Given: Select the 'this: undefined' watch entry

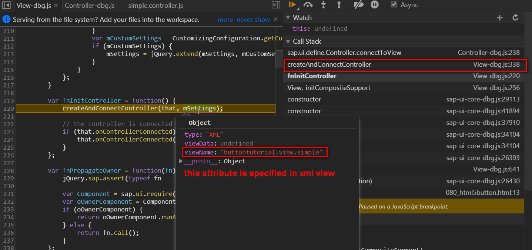Looking at the screenshot, I should click(320, 29).
